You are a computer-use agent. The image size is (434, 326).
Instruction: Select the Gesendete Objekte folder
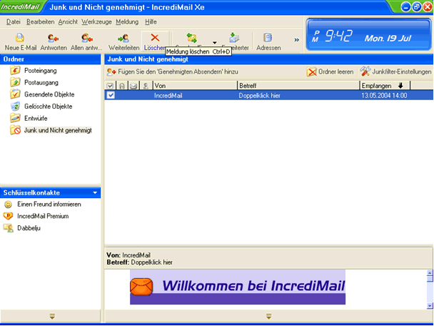[x=49, y=94]
